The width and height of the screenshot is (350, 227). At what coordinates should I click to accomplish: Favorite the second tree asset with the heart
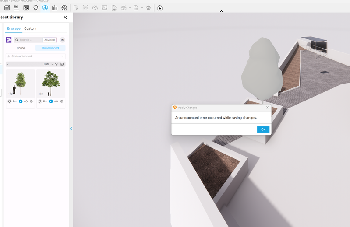40,101
